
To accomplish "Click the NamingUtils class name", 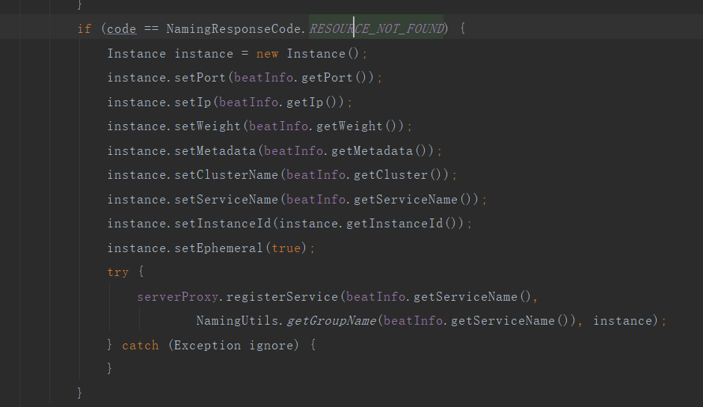I will [x=238, y=321].
